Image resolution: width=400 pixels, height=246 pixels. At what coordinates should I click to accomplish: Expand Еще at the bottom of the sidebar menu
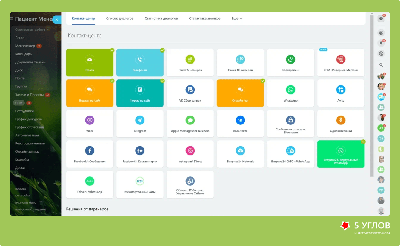click(x=19, y=176)
